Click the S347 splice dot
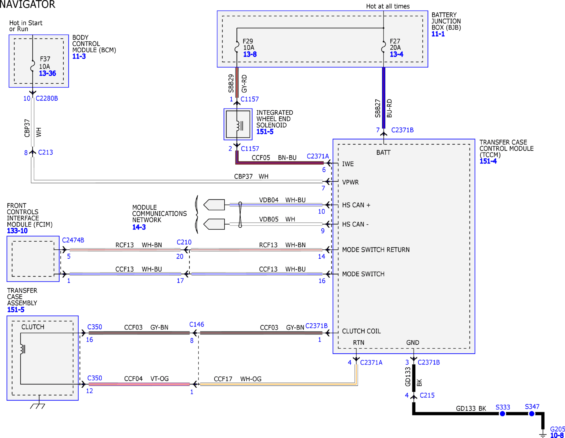Screen dimensions: 565x438 (532, 414)
